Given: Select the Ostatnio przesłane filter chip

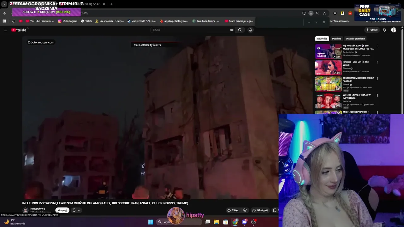Looking at the screenshot, I should [355, 39].
